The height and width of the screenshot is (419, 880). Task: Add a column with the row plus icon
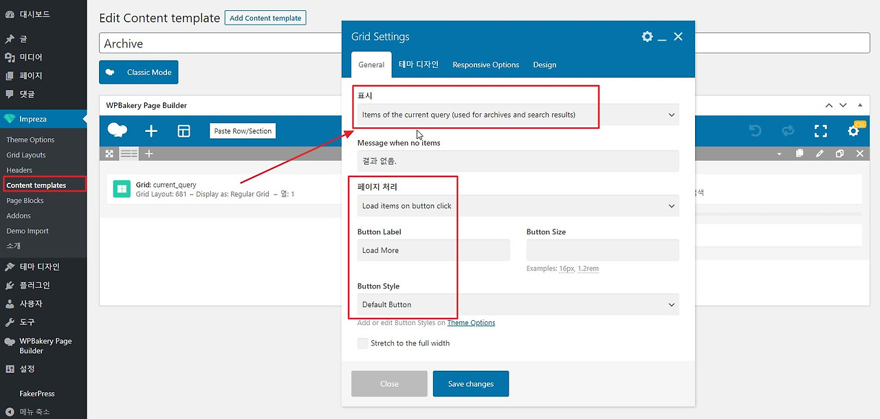(148, 154)
